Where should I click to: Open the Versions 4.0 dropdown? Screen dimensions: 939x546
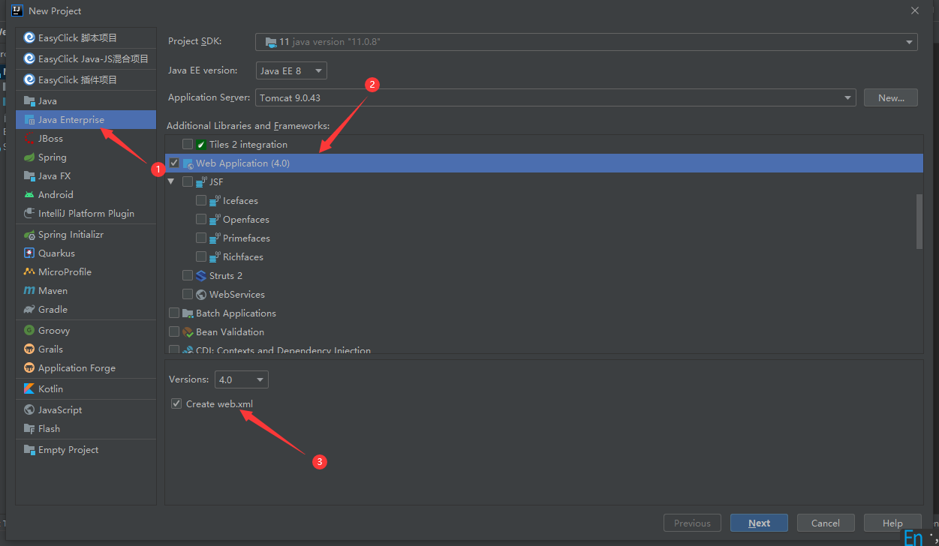(242, 379)
